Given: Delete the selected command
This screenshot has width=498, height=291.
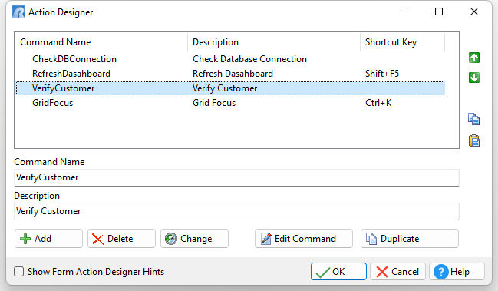Looking at the screenshot, I should (x=121, y=239).
